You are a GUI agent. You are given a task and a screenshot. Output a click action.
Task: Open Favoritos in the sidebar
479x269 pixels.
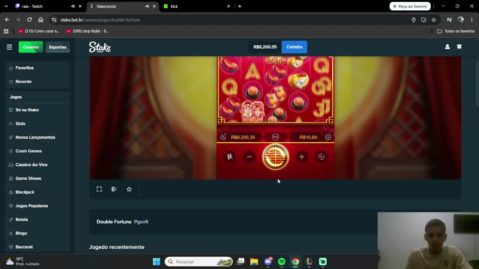click(37, 68)
